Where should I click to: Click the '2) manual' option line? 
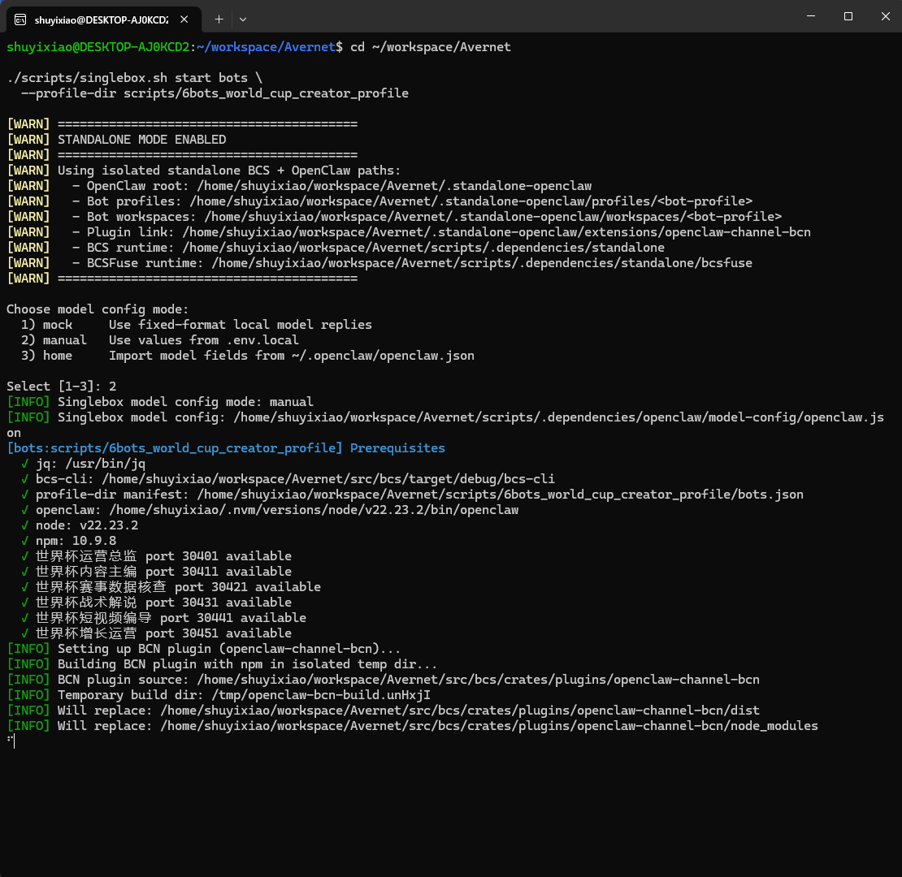pyautogui.click(x=160, y=340)
